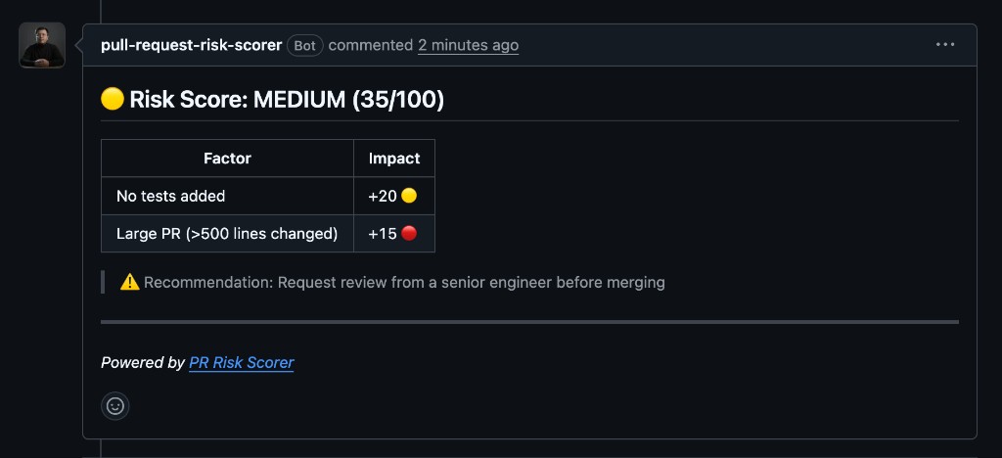Open the comment options ellipsis menu
Viewport: 1002px width, 458px height.
tap(945, 45)
